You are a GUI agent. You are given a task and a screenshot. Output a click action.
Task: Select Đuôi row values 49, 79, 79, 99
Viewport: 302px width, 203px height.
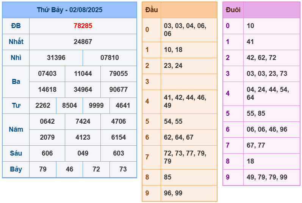(x=267, y=177)
